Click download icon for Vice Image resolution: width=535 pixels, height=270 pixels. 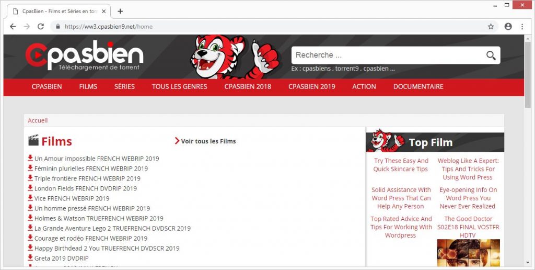pos(30,198)
